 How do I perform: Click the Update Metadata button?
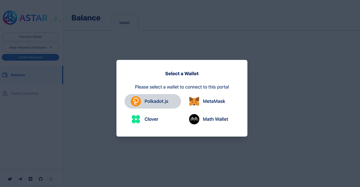click(30, 57)
